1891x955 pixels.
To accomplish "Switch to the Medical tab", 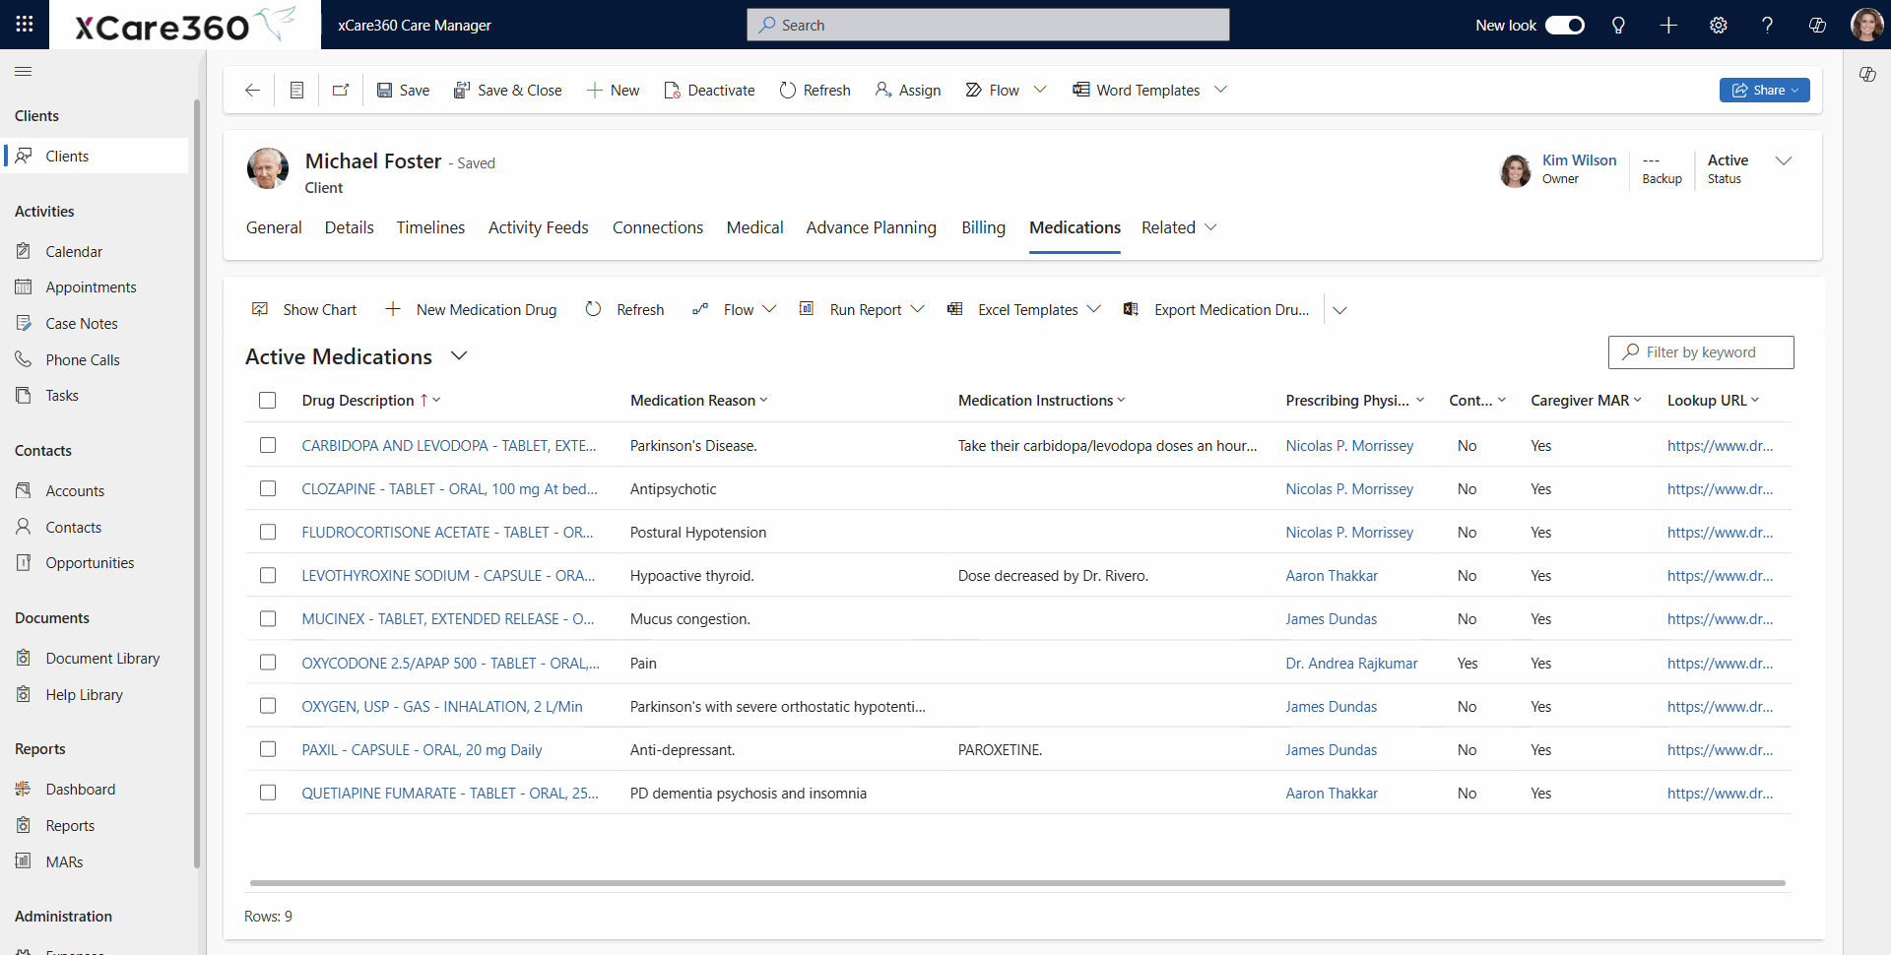I will [754, 227].
